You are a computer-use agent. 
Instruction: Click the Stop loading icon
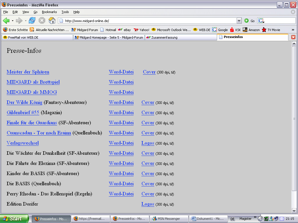(42, 20)
